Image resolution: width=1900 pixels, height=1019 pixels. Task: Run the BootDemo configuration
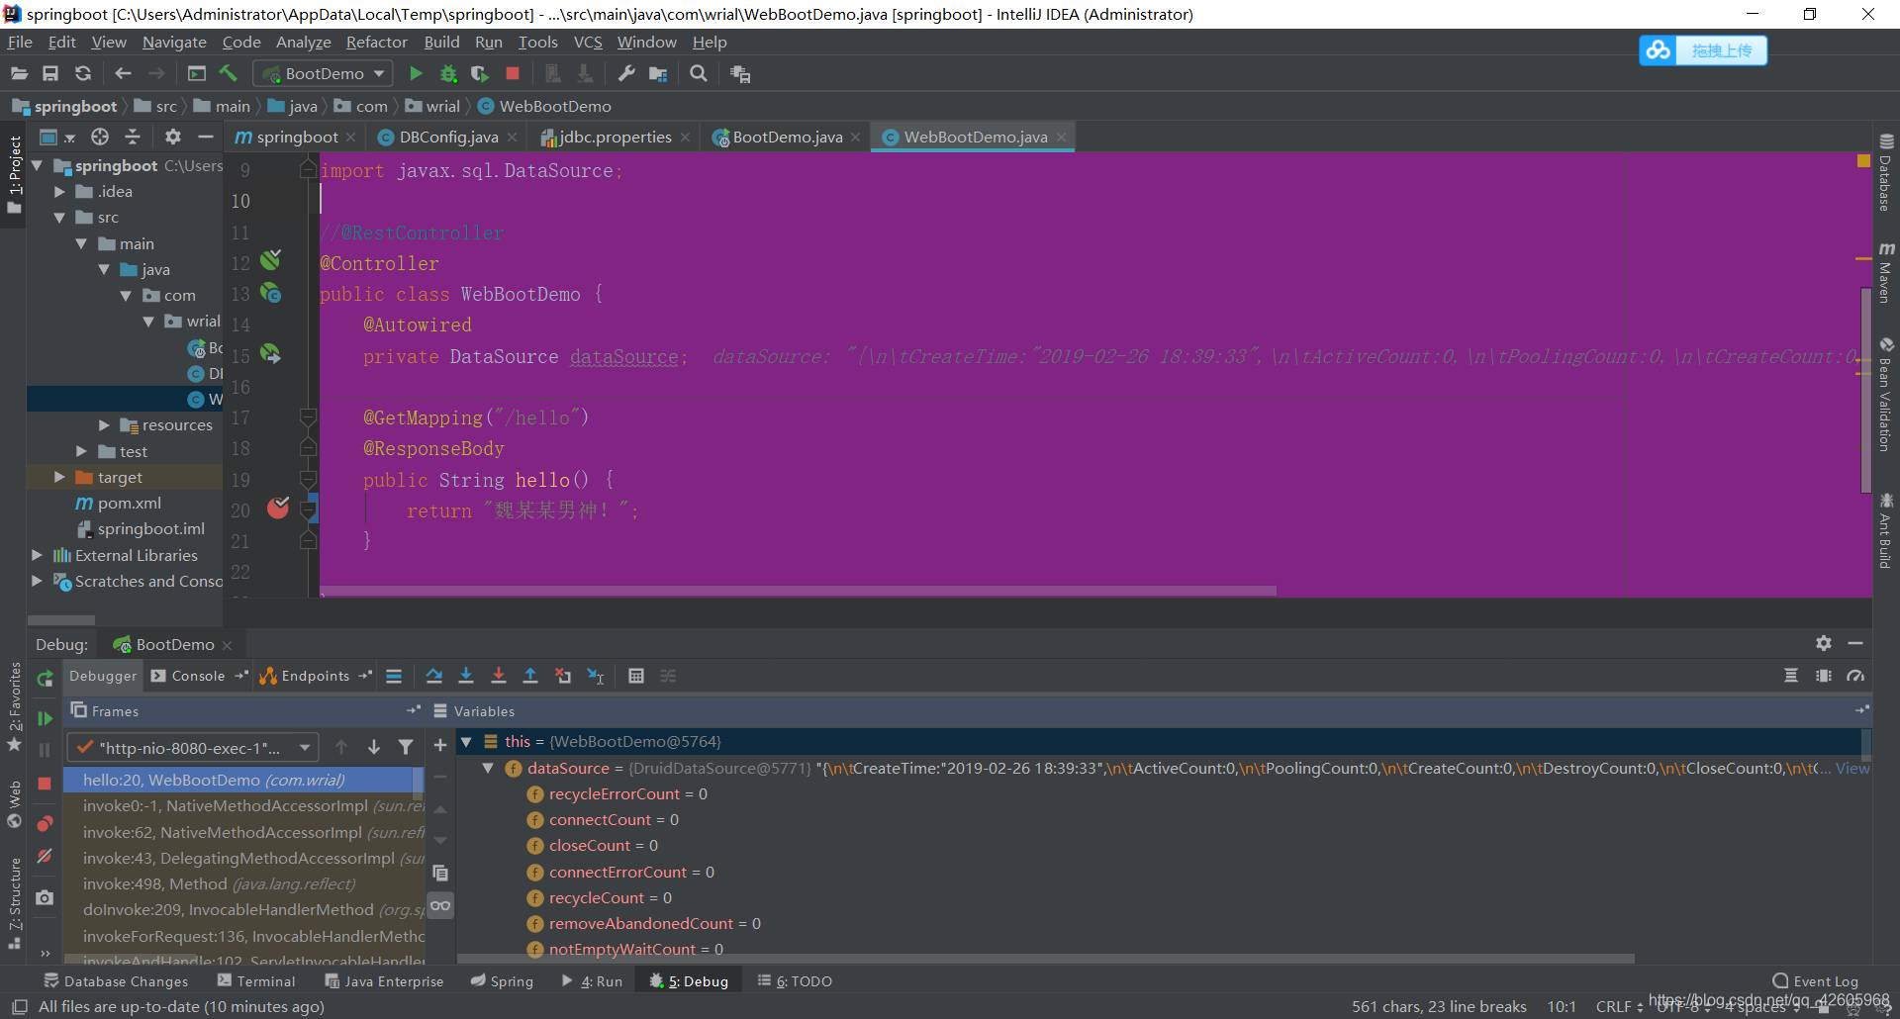coord(416,73)
